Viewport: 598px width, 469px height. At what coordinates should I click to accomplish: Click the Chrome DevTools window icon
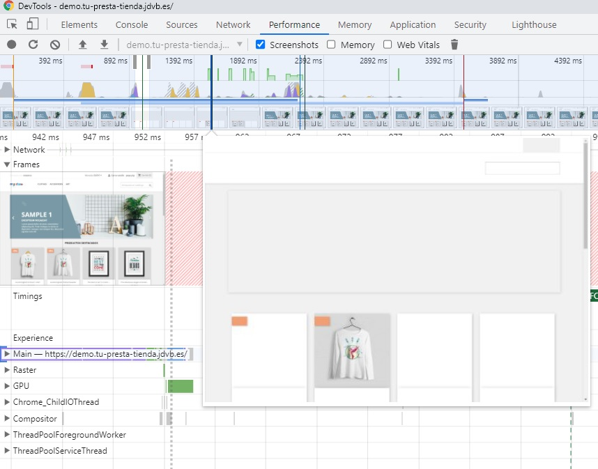(9, 6)
